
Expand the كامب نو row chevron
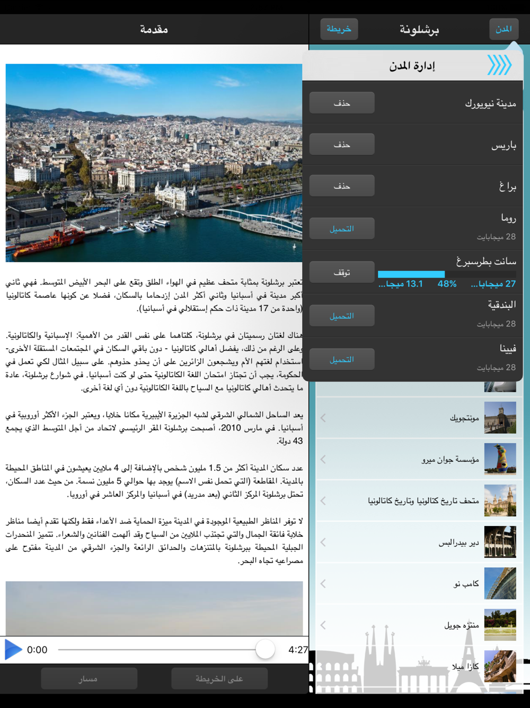pyautogui.click(x=323, y=583)
